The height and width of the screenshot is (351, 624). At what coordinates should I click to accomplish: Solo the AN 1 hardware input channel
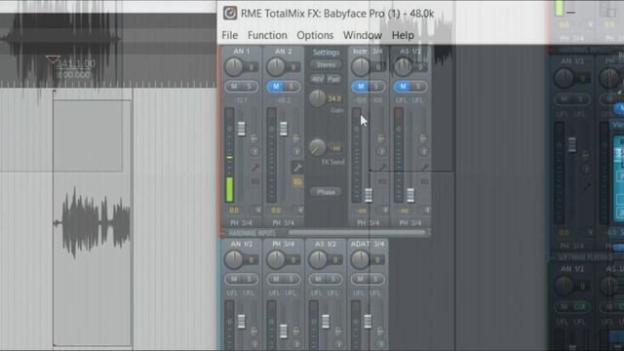coord(250,87)
